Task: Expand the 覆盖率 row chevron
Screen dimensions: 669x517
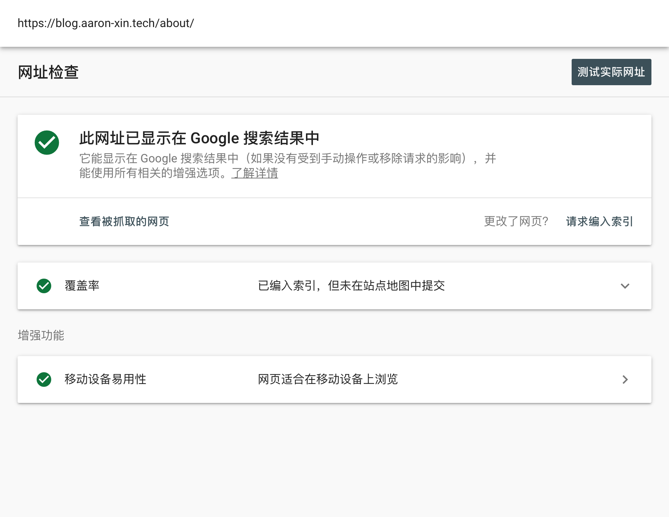Action: (x=625, y=286)
